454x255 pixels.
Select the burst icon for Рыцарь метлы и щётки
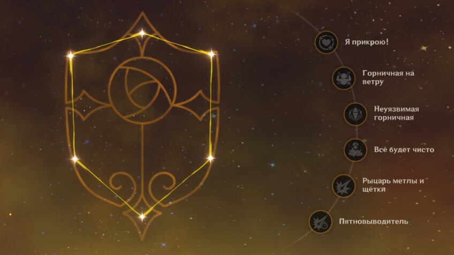point(343,186)
